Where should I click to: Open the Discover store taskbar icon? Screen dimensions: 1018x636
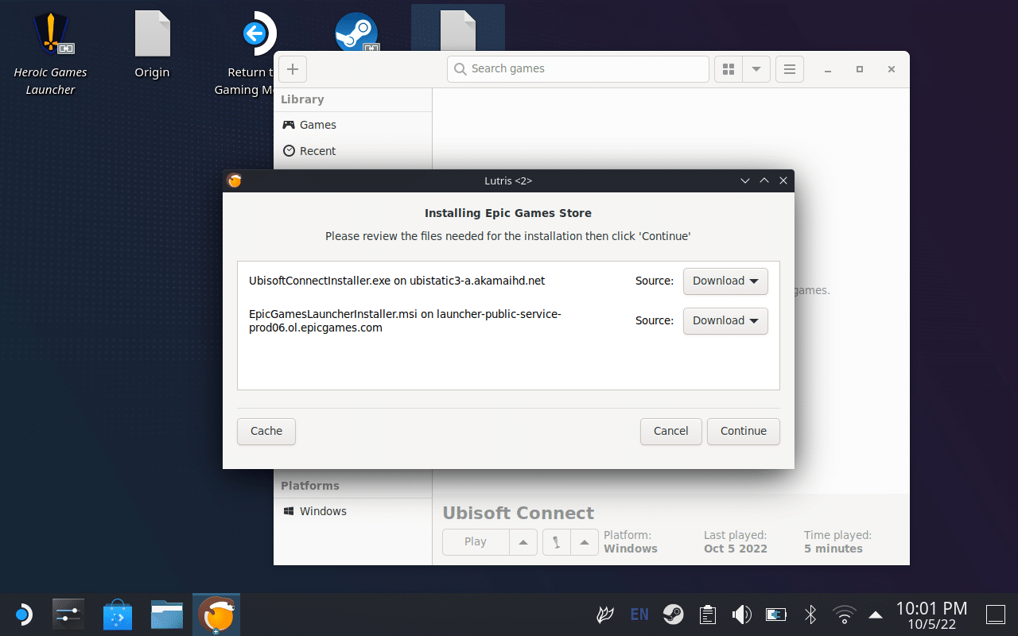(118, 615)
